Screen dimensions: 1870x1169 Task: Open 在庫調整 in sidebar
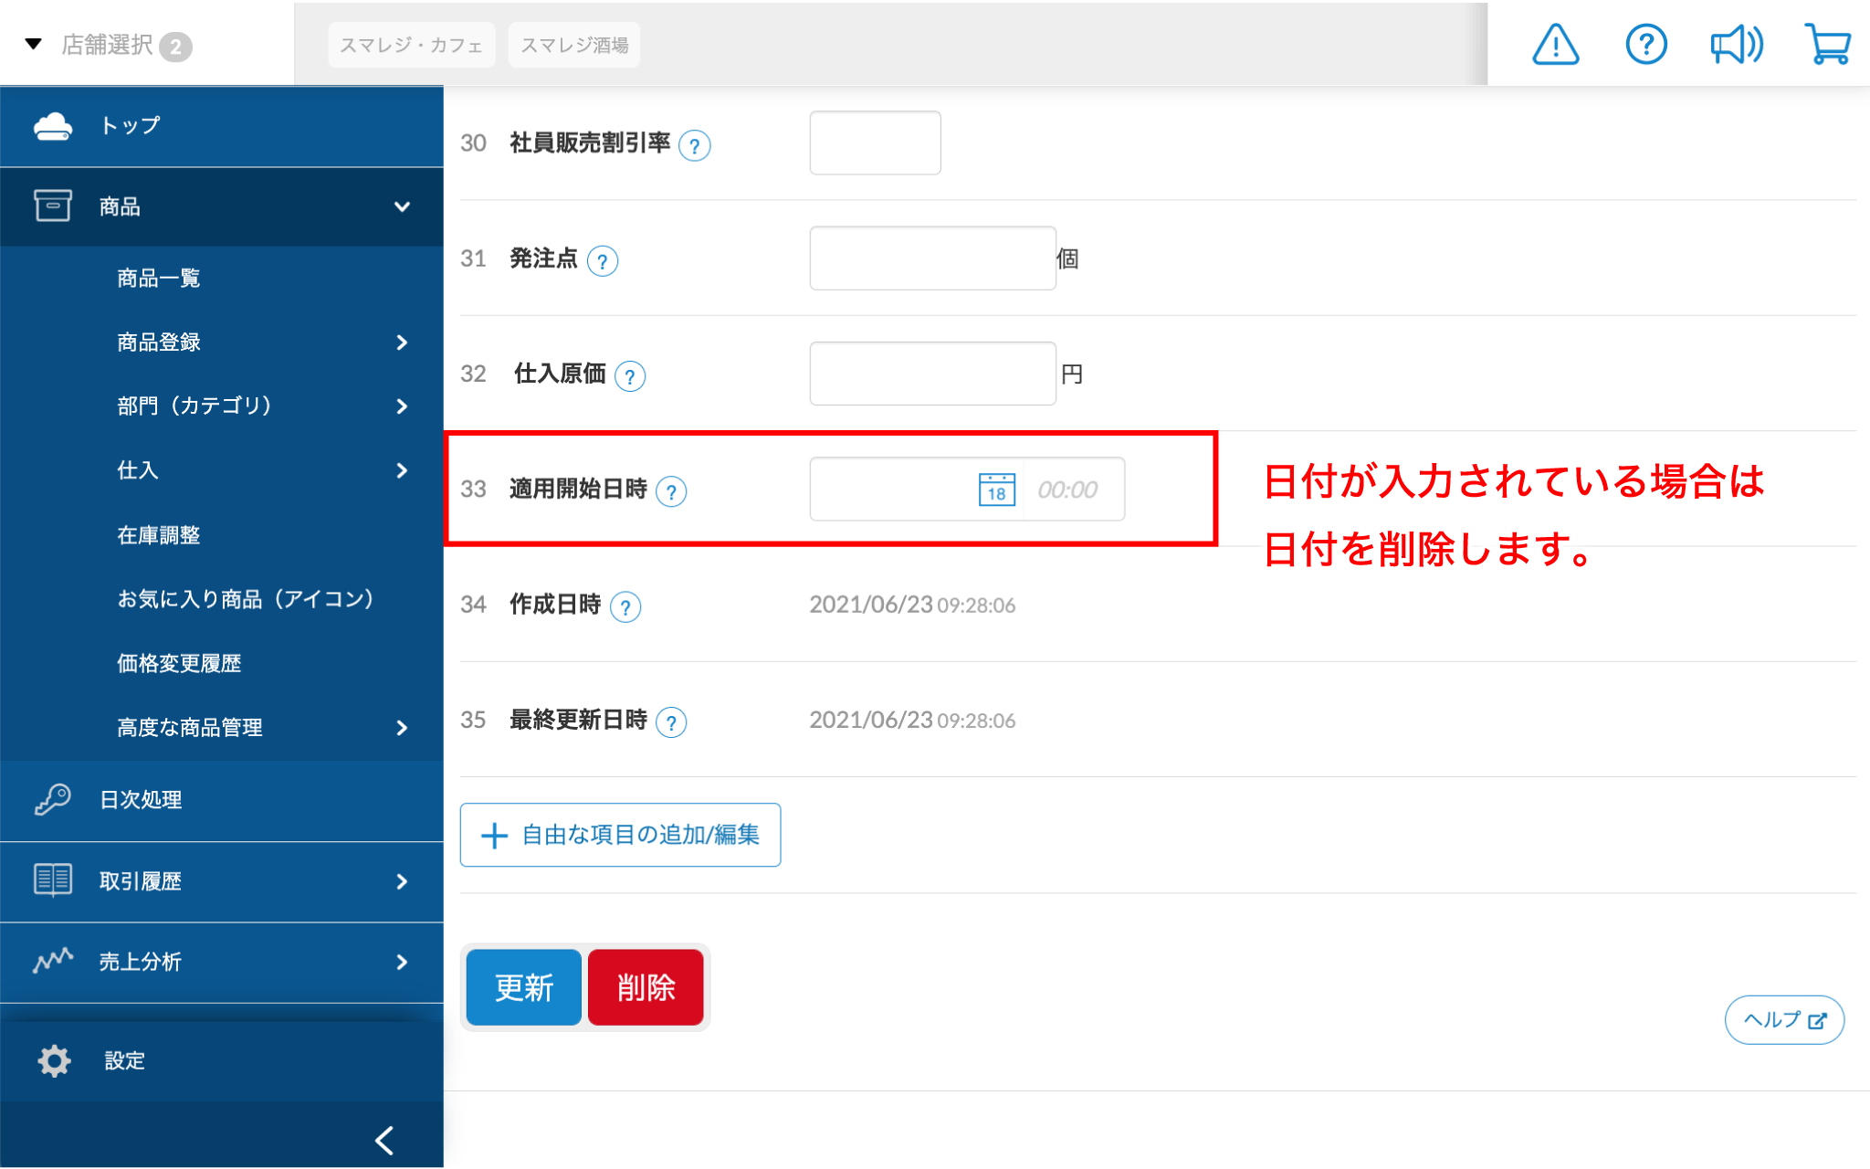coord(159,535)
